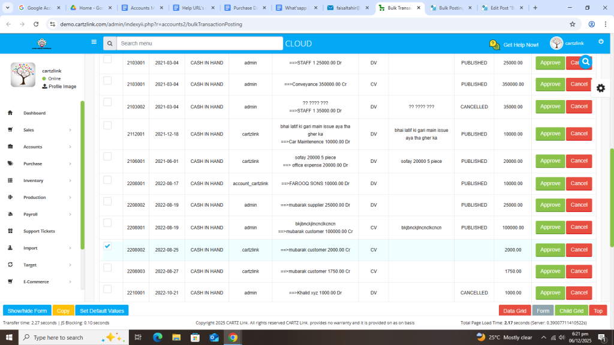Click the Search menu input field
The height and width of the screenshot is (345, 614).
coord(199,43)
